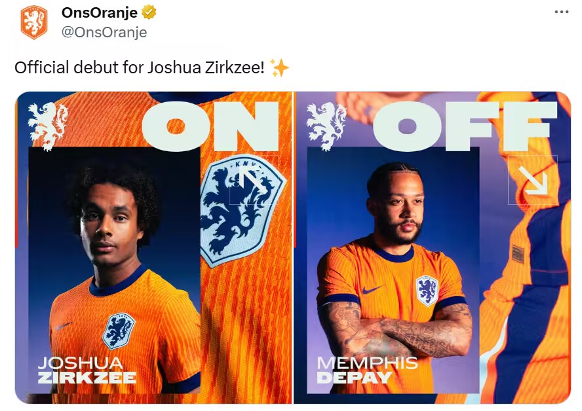Click the @OnsOranje handle
The image size is (582, 411).
104,32
